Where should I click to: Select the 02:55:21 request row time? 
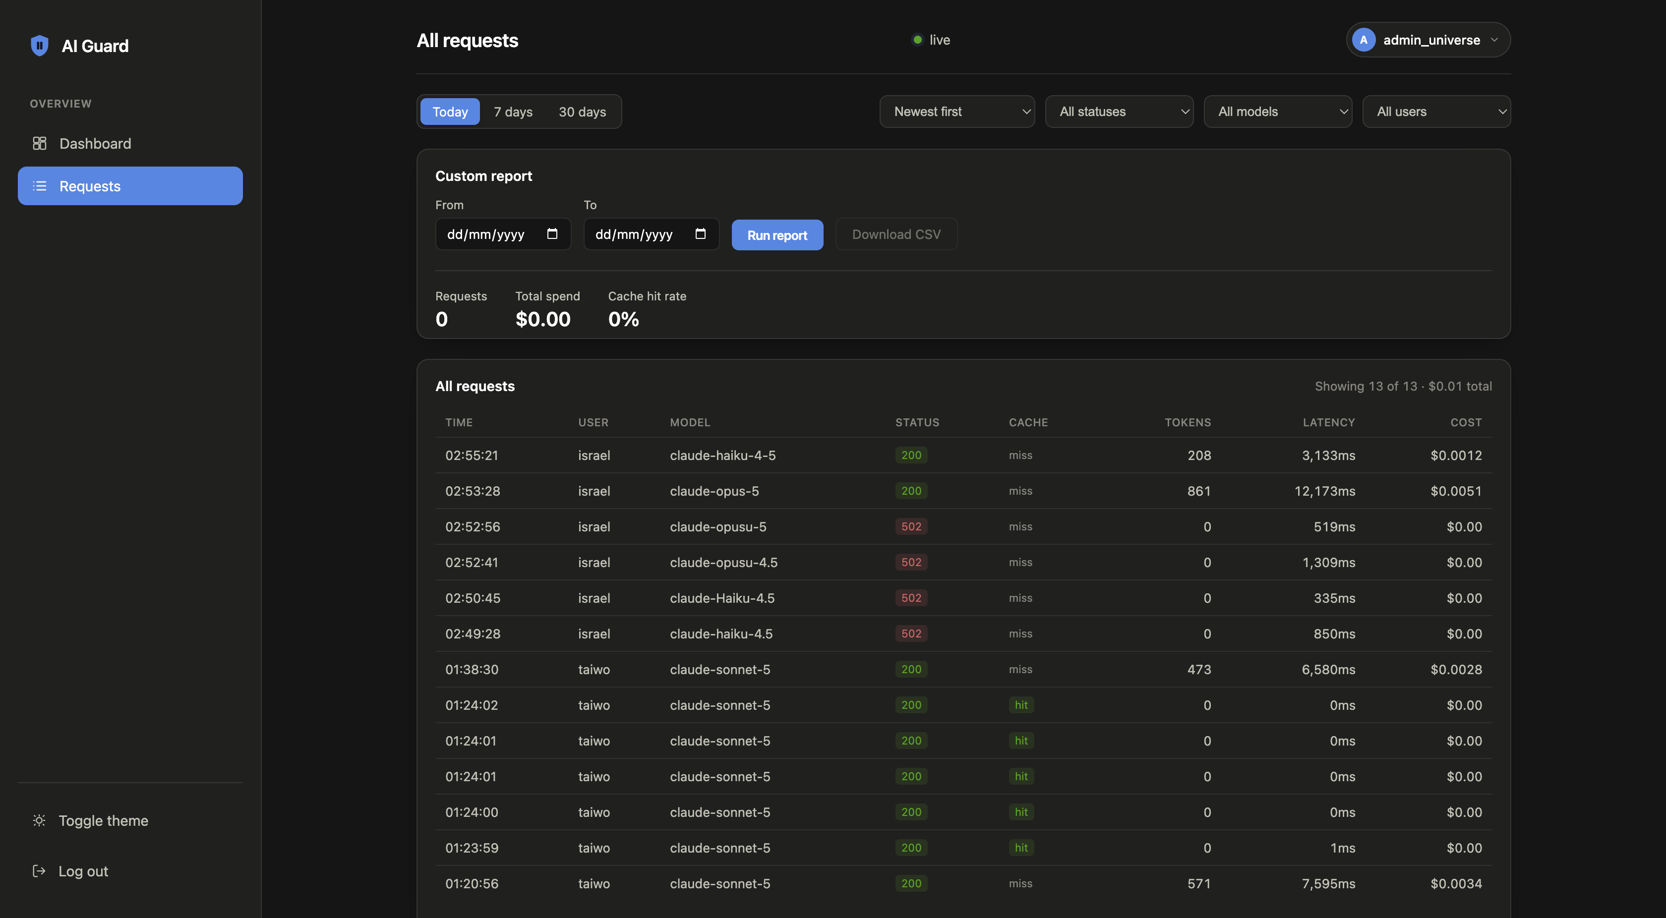472,455
